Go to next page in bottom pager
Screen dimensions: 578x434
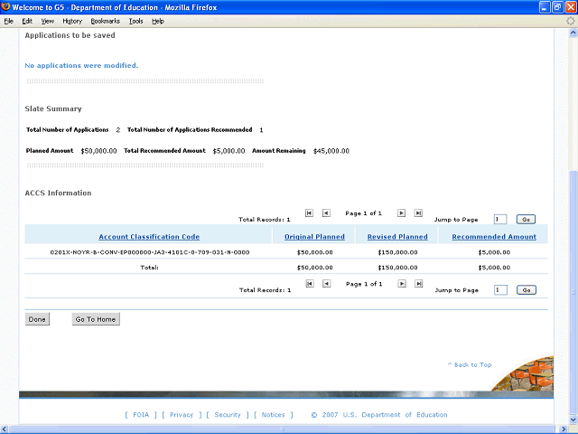pyautogui.click(x=402, y=283)
